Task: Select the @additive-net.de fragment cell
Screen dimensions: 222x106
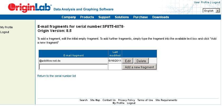Action: coord(73,61)
